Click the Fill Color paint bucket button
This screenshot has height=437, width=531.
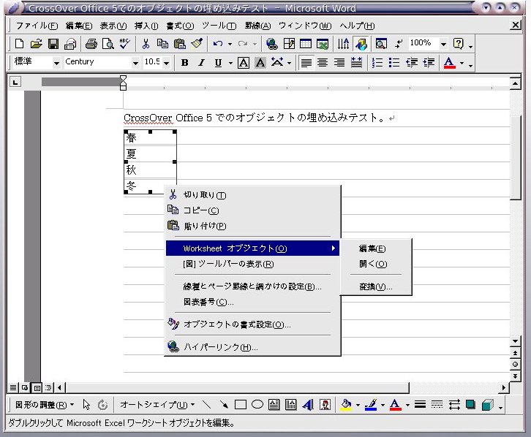pyautogui.click(x=346, y=405)
